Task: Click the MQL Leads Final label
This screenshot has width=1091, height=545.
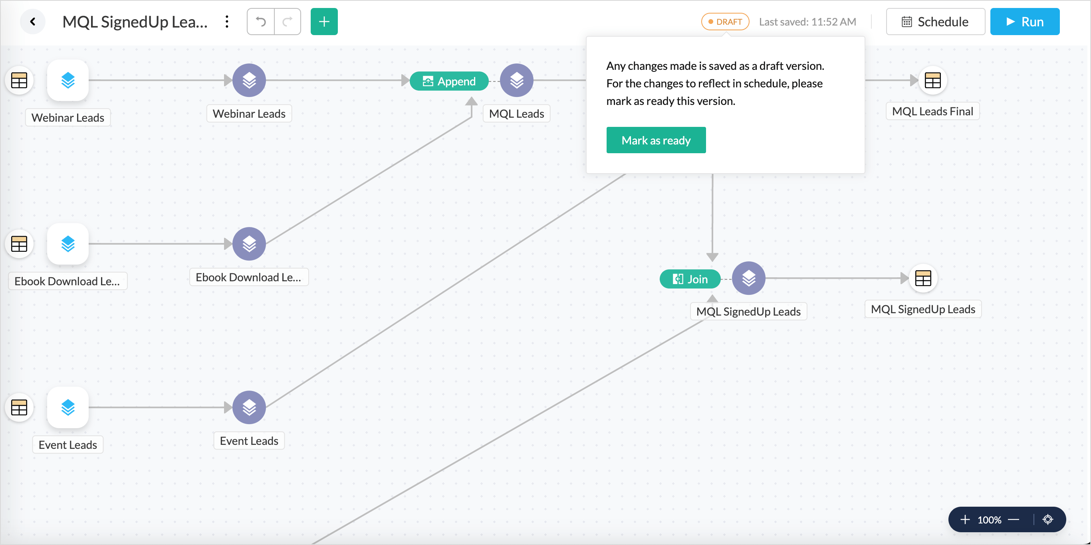Action: [x=932, y=111]
